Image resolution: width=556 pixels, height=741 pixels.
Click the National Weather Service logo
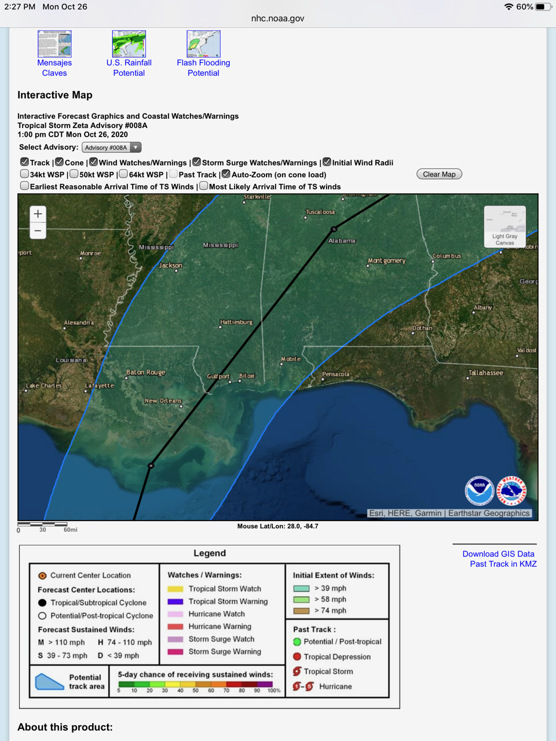coord(512,491)
